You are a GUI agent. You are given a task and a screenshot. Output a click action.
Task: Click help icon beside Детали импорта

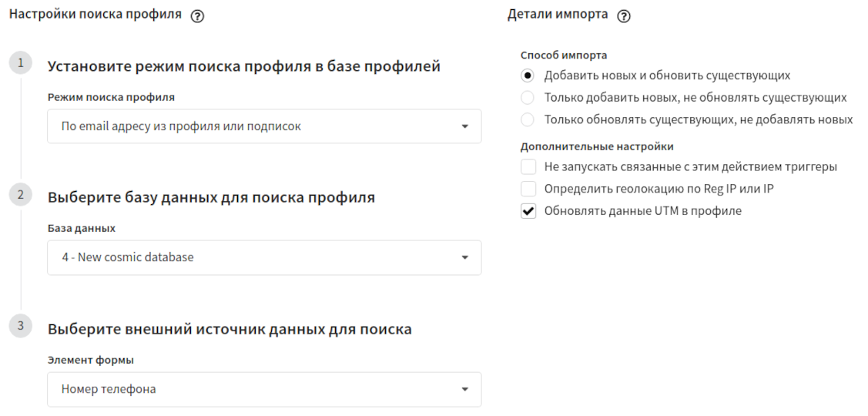tap(624, 16)
